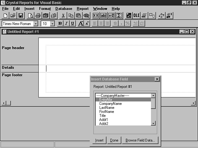
Task: Toggle Underline formatting button
Action: tap(72, 23)
